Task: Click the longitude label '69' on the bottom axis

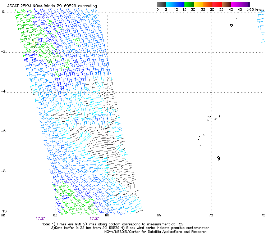Action: point(159,215)
